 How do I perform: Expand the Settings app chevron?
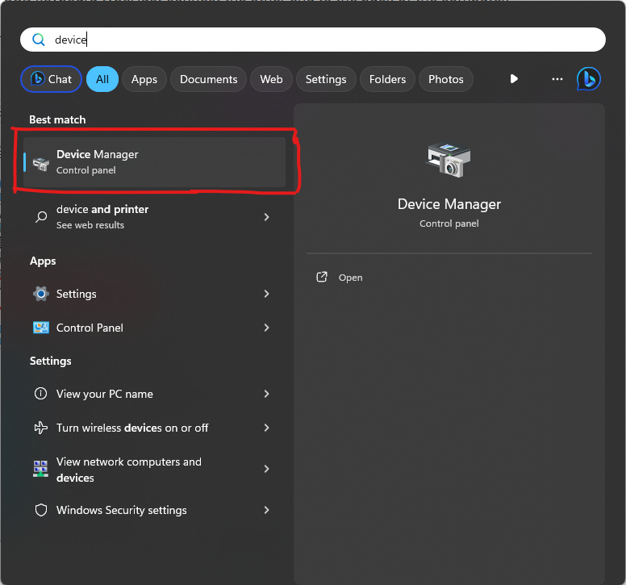point(266,294)
